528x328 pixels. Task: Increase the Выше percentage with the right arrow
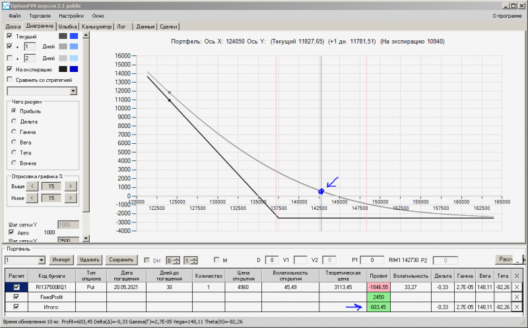click(x=71, y=186)
